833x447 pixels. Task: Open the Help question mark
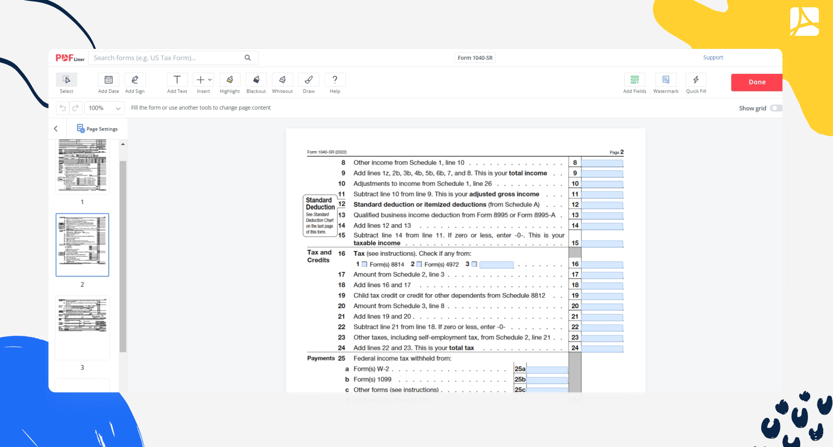(x=335, y=80)
